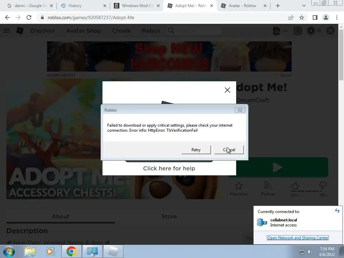Image resolution: width=344 pixels, height=258 pixels.
Task: Open Create in Roblox navigation
Action: (x=121, y=31)
